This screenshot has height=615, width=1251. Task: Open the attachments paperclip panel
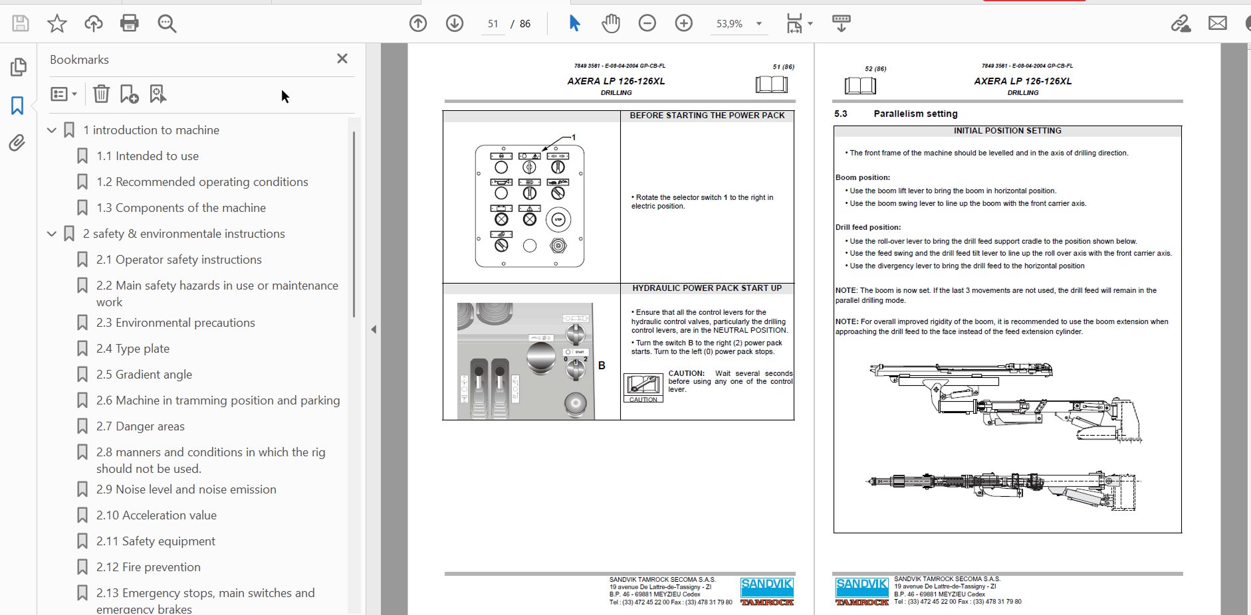(x=17, y=143)
